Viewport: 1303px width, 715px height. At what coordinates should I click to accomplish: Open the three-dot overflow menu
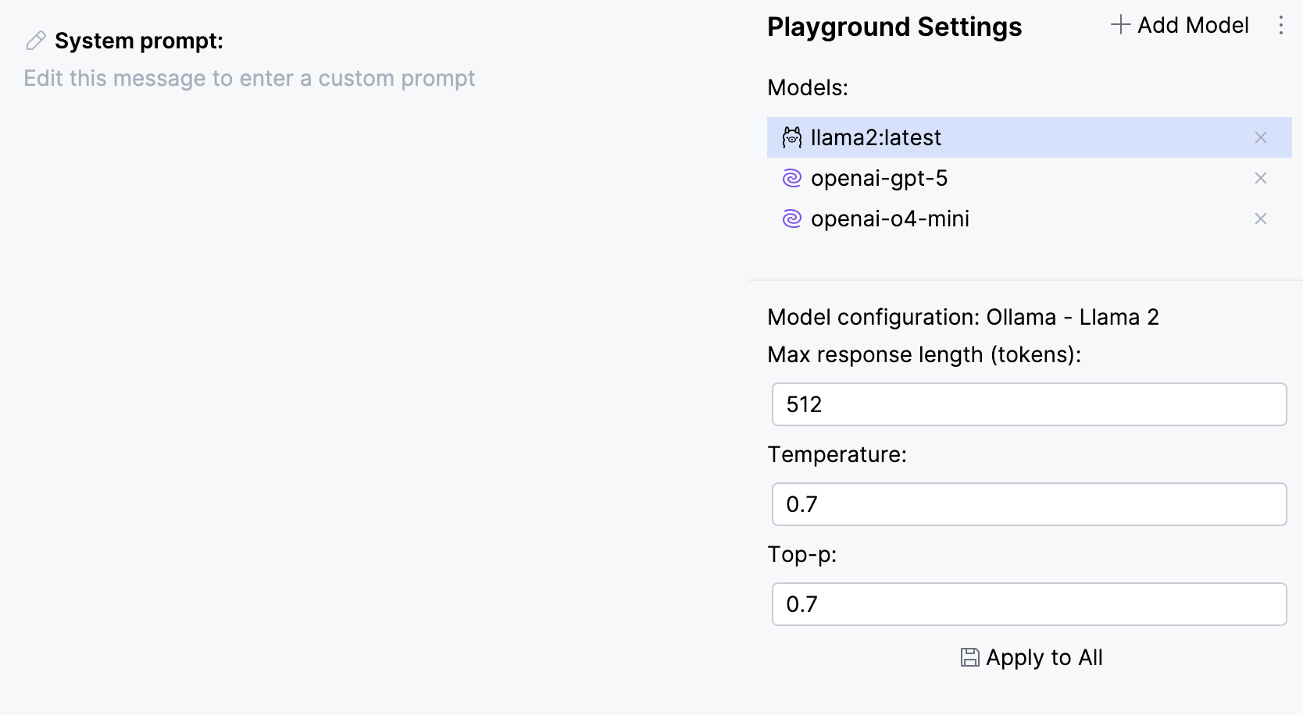(x=1281, y=25)
